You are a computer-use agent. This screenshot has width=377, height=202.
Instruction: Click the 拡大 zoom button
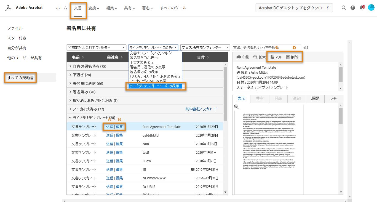pyautogui.click(x=259, y=57)
